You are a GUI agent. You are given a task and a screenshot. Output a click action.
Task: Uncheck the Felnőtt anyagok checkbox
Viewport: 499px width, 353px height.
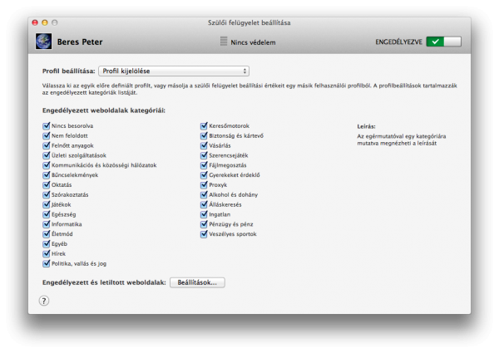point(45,145)
